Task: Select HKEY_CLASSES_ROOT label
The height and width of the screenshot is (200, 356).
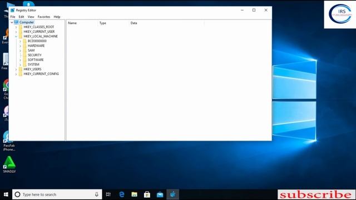Action: tap(39, 27)
